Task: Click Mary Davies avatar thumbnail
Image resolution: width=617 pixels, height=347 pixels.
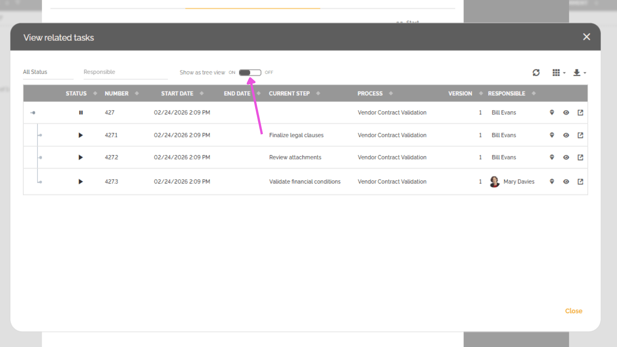Action: click(x=494, y=182)
